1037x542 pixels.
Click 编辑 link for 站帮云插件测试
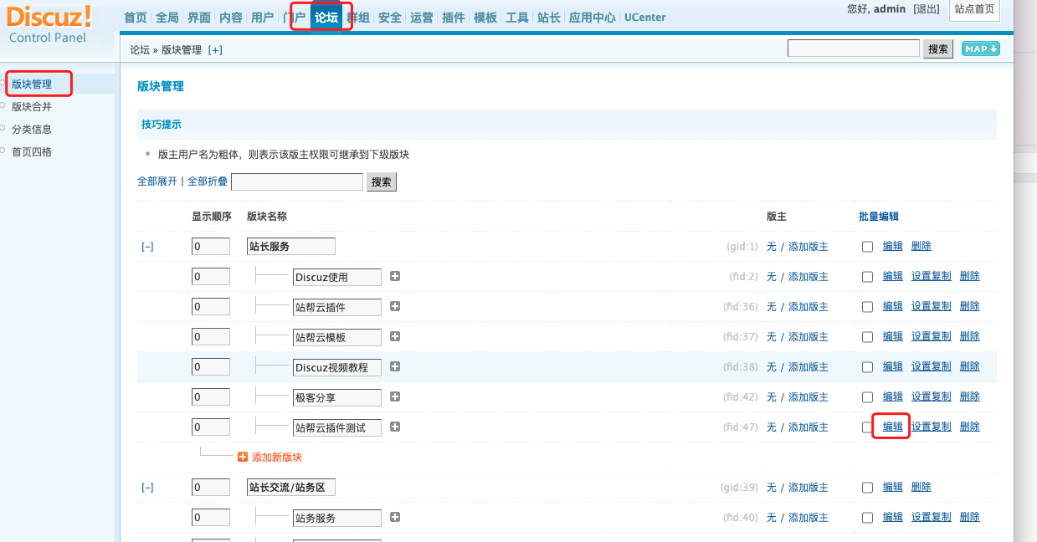coord(892,427)
